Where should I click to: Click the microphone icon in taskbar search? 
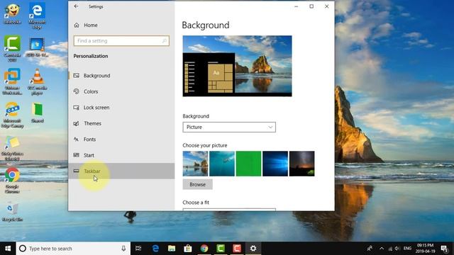point(123,249)
